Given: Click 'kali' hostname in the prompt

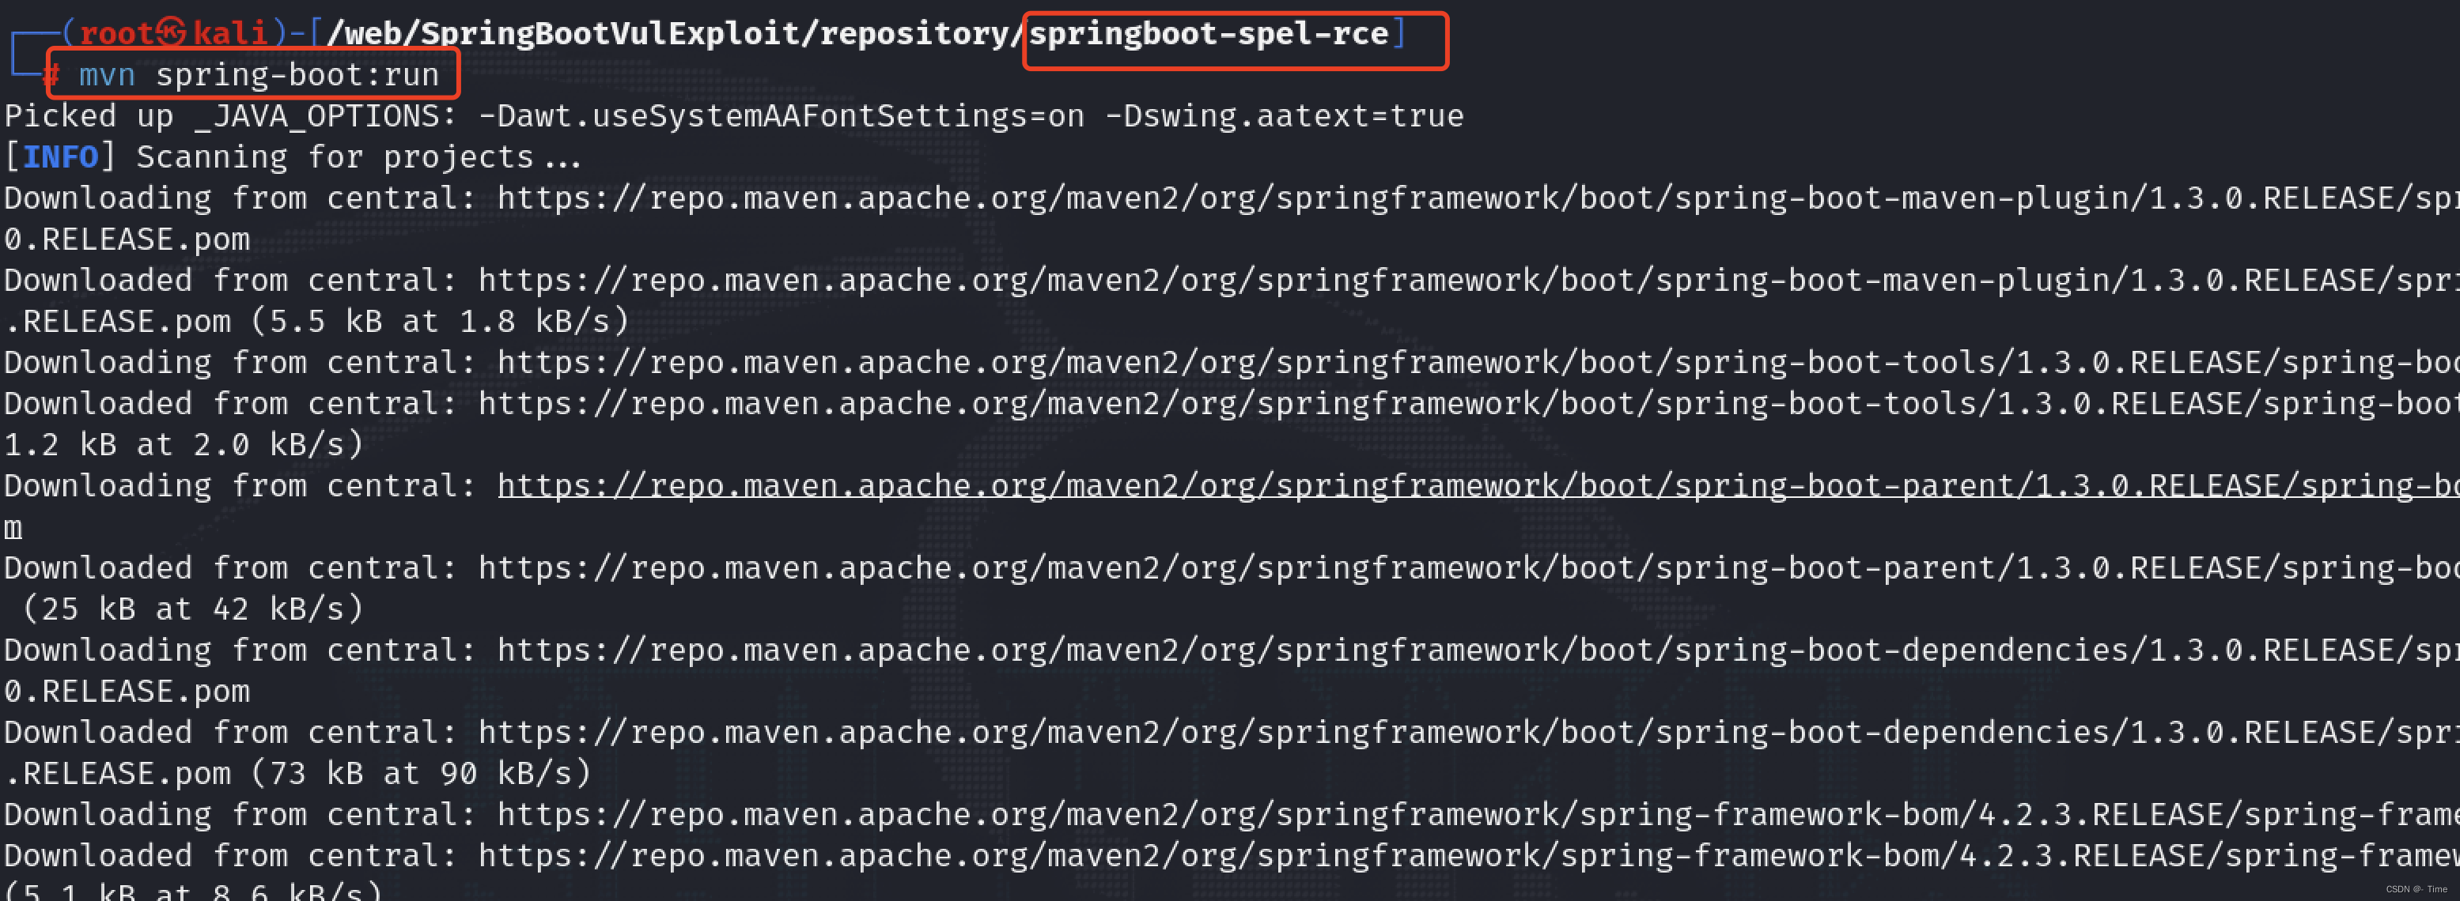Looking at the screenshot, I should coord(230,34).
